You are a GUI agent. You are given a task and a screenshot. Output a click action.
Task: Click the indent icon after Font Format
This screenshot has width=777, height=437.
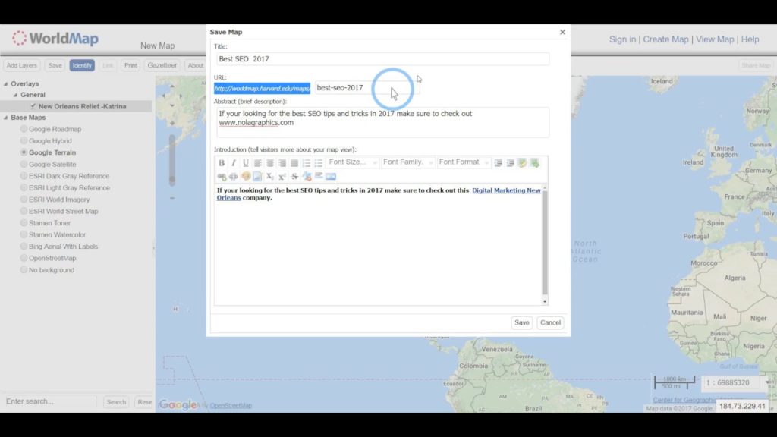498,162
